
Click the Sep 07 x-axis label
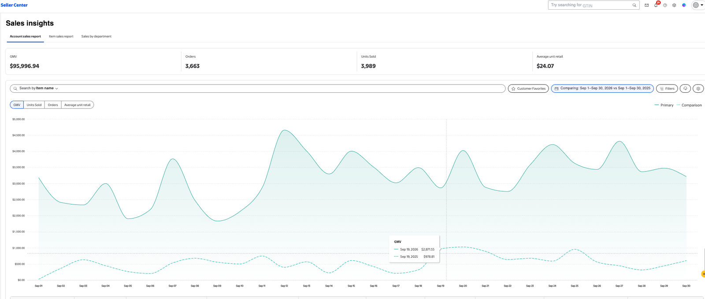pyautogui.click(x=172, y=286)
